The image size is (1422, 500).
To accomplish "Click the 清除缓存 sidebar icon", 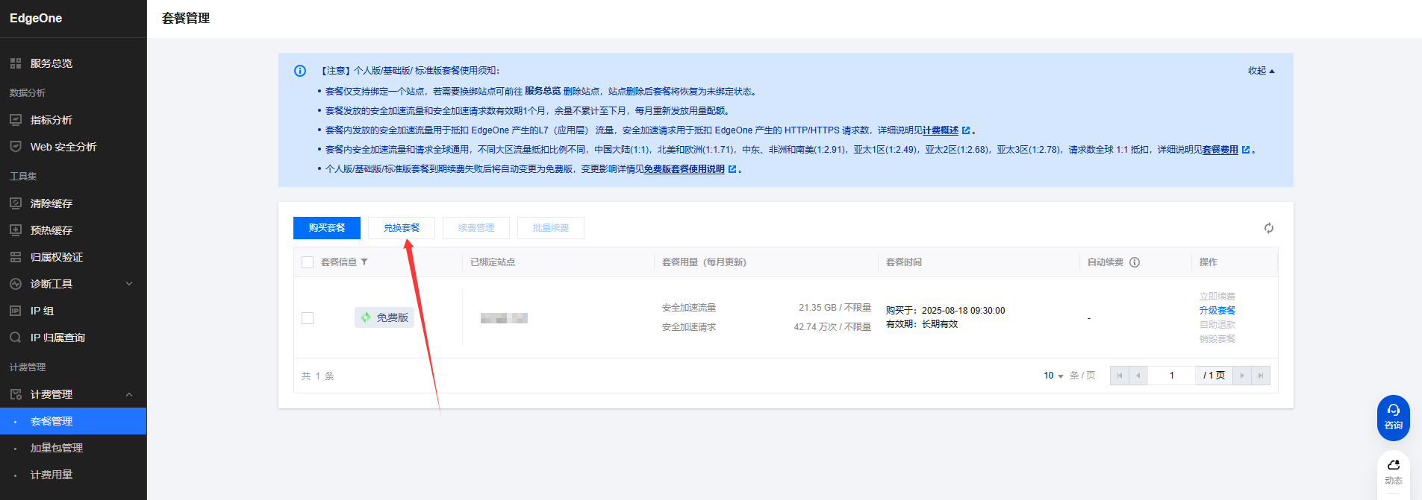I will click(16, 203).
